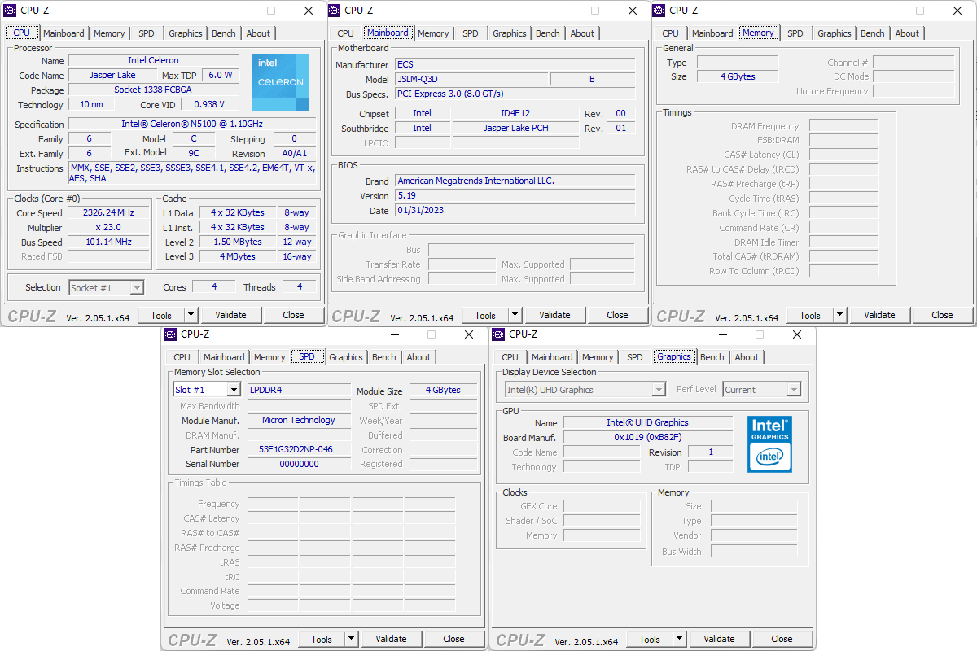The image size is (977, 651).
Task: Click the BIOS Date value 01/31/2023
Action: [x=515, y=210]
